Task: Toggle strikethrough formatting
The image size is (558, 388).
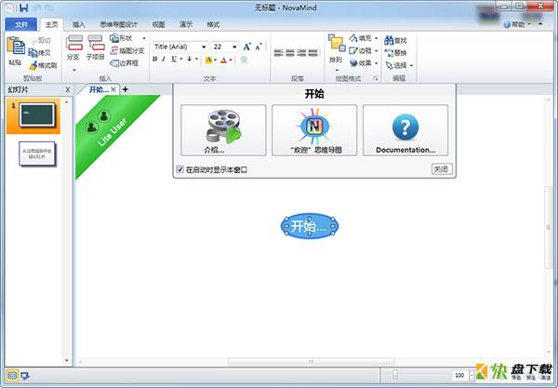Action: click(190, 60)
